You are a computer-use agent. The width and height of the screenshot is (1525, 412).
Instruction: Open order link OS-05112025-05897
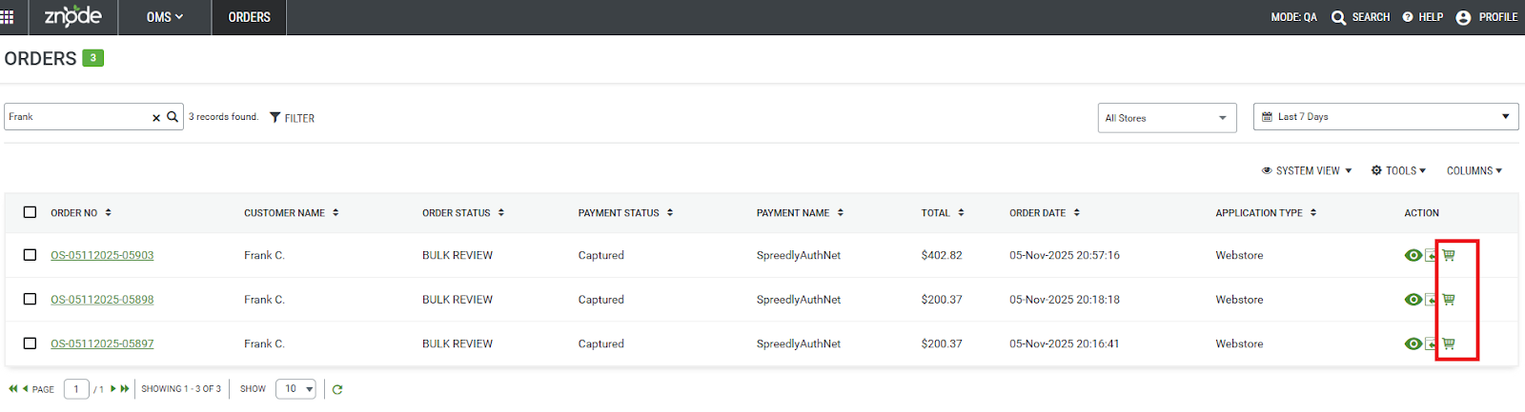tap(102, 343)
